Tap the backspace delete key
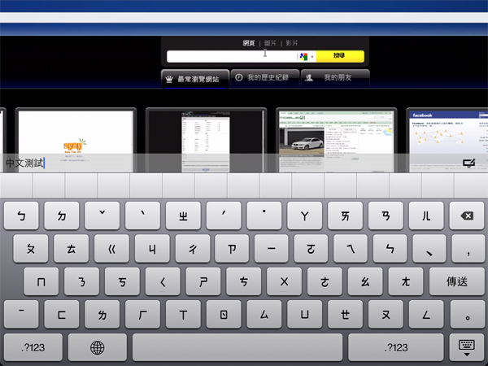 pos(467,216)
